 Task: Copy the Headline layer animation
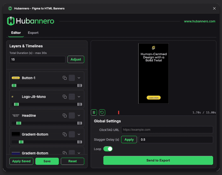coord(65,115)
